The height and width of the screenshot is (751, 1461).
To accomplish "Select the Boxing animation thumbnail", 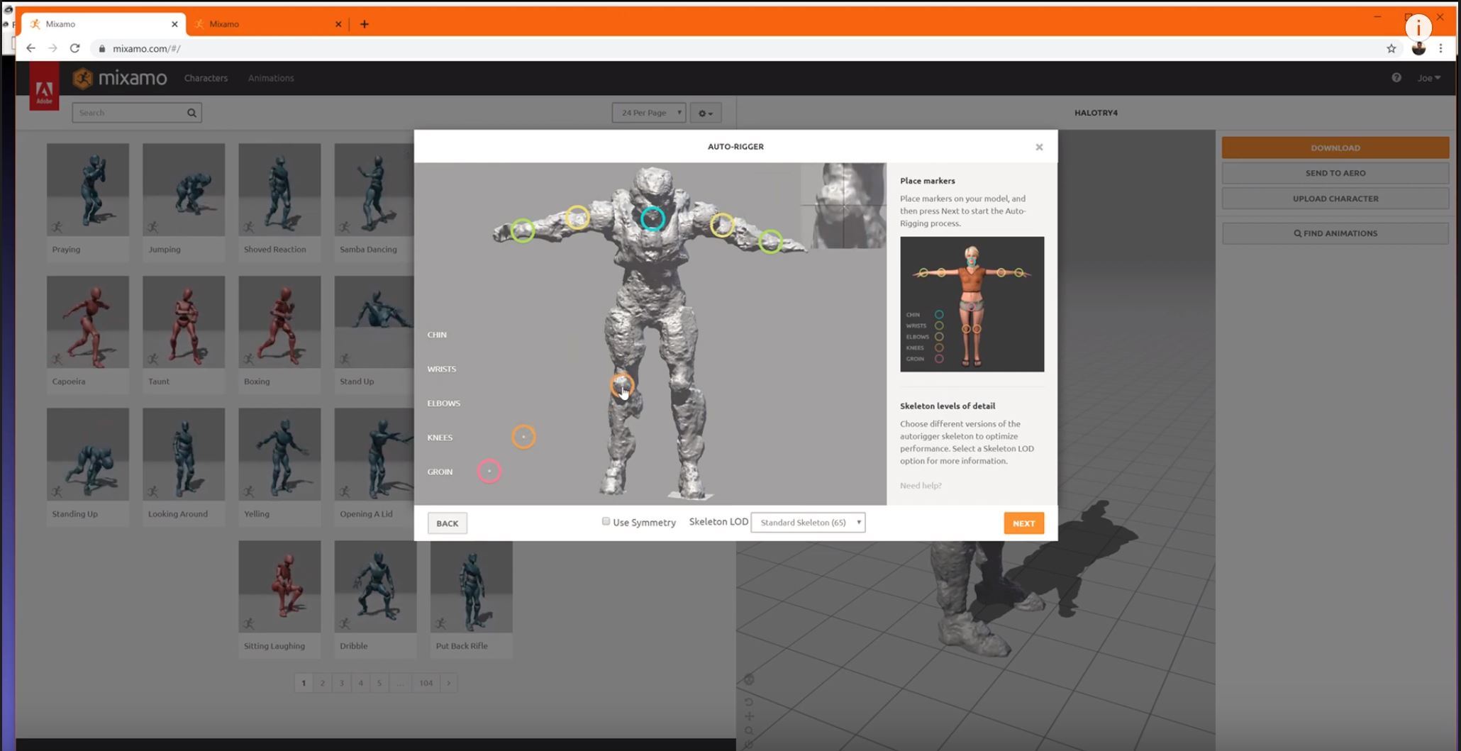I will [x=279, y=322].
